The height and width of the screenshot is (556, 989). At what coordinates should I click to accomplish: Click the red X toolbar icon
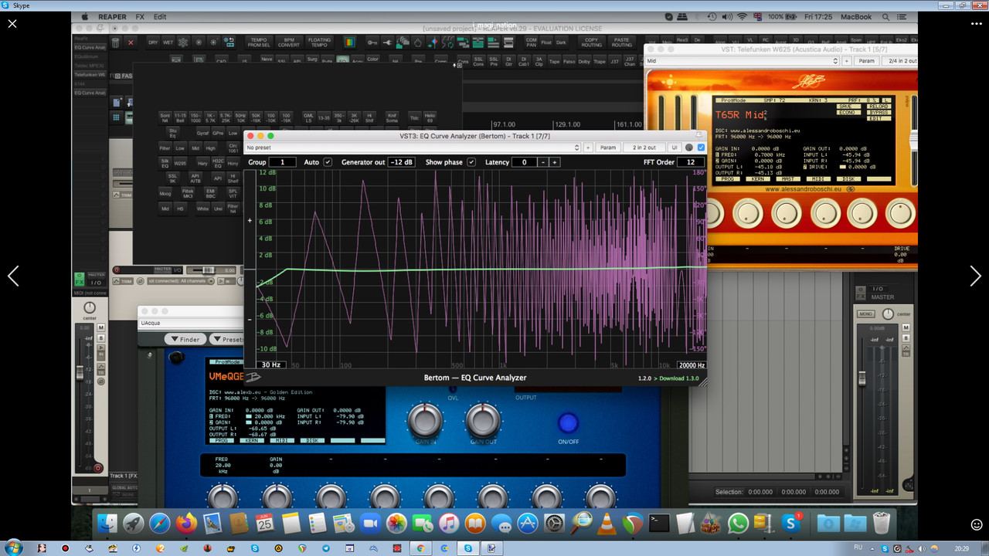point(131,42)
